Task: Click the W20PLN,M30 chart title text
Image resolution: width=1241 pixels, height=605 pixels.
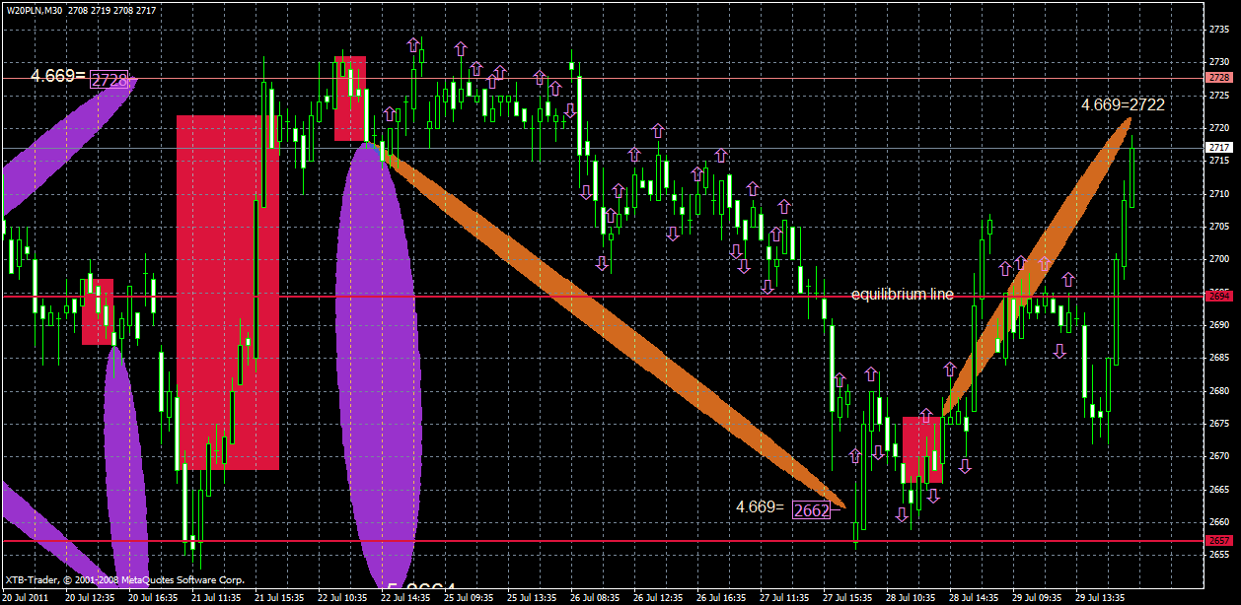Action: pyautogui.click(x=36, y=10)
